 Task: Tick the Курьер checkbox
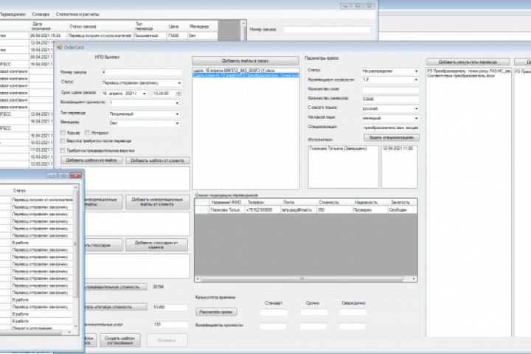point(63,133)
